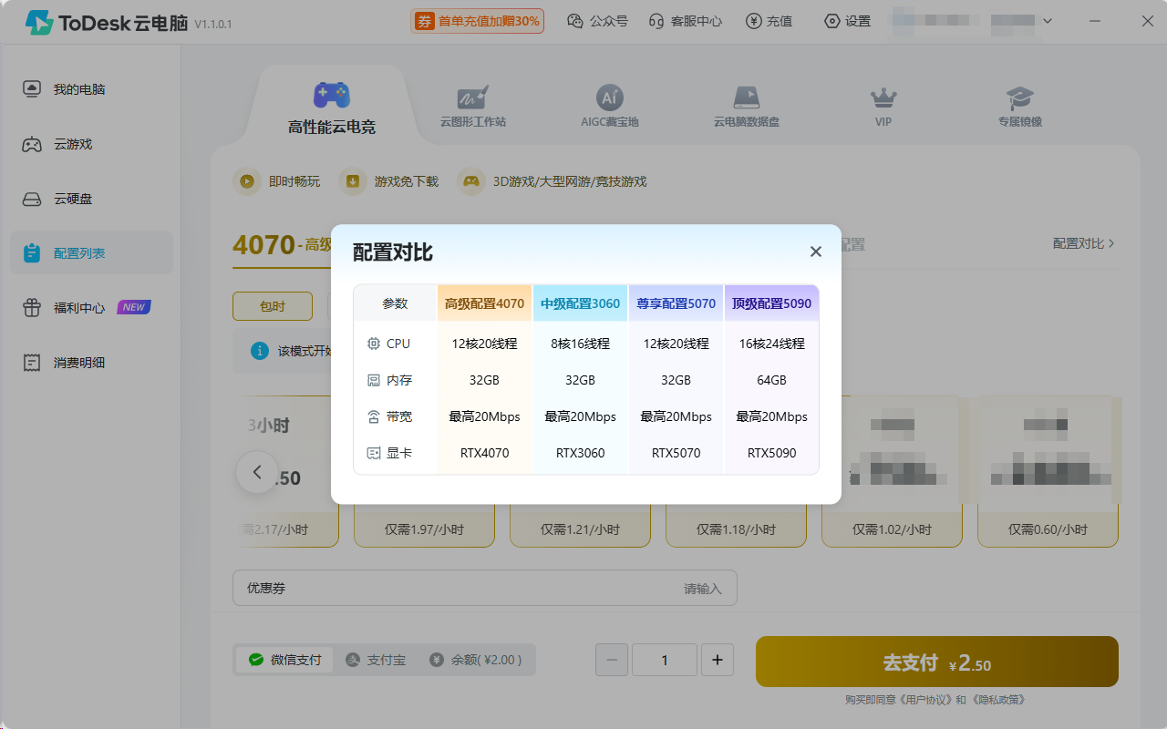This screenshot has height=729, width=1167.
Task: Switch to 云图形工作站 tab
Action: pyautogui.click(x=472, y=107)
